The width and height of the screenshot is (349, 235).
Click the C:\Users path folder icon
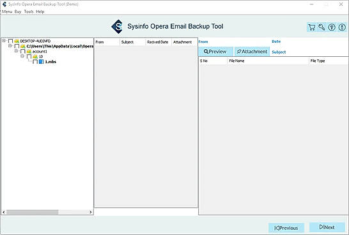coord(23,46)
